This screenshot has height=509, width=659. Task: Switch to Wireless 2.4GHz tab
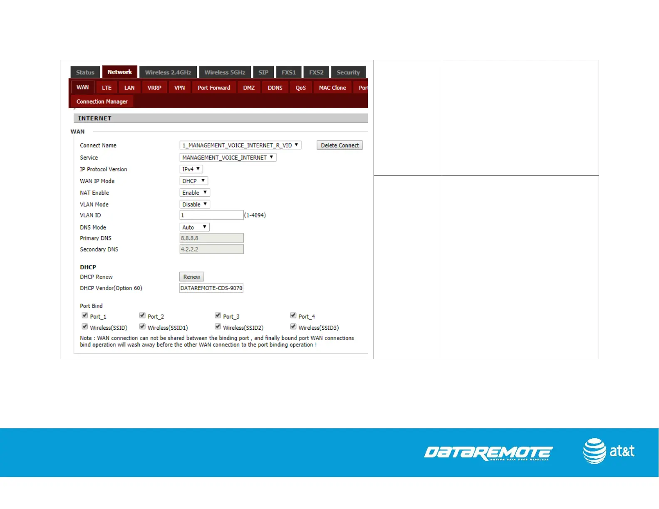pos(168,72)
